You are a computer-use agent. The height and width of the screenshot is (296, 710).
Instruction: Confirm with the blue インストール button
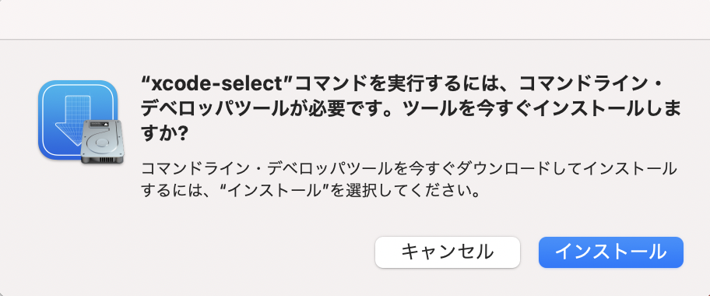pos(611,252)
